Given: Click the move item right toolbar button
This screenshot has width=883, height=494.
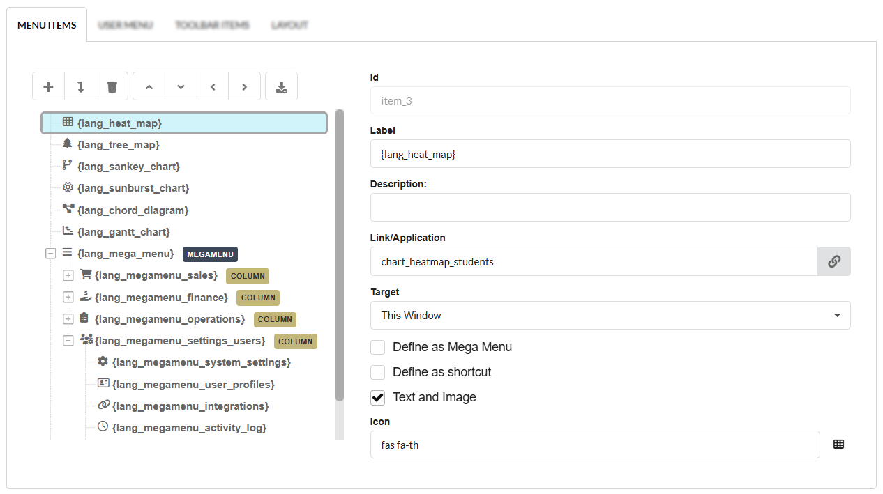Looking at the screenshot, I should click(x=244, y=86).
